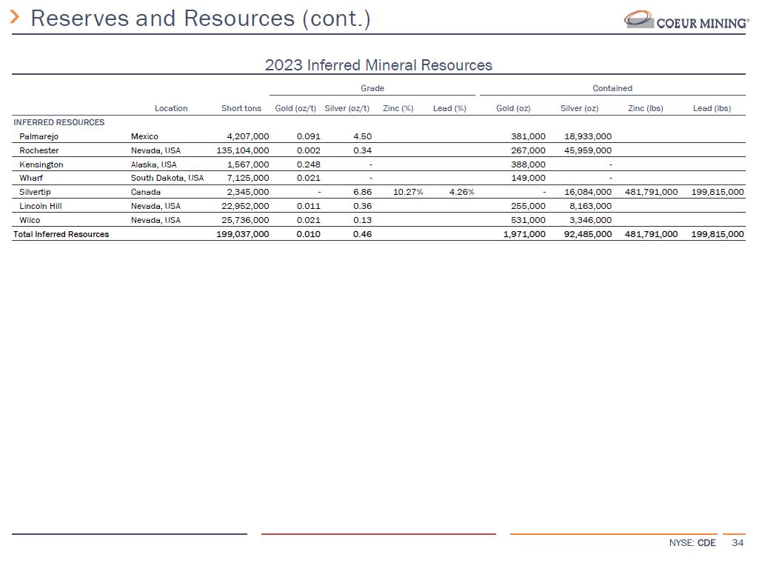Click Palmarejo gold grade '0.091'

(309, 136)
